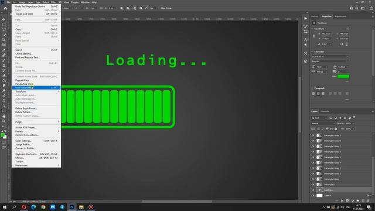Image resolution: width=375 pixels, height=211 pixels.
Task: Open the search icon in top right
Action: point(357,8)
